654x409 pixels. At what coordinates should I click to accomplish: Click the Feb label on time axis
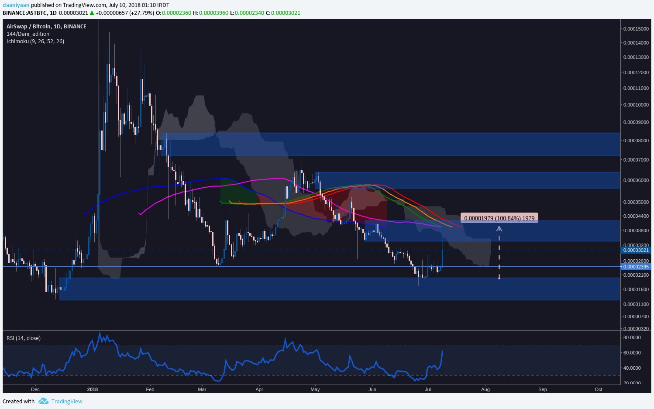click(150, 389)
